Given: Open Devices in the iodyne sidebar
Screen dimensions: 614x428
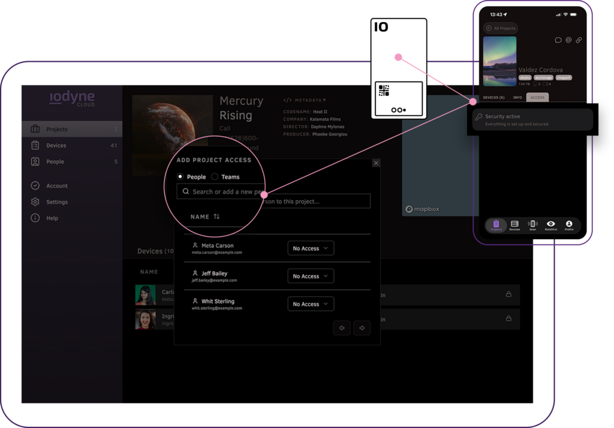Looking at the screenshot, I should coord(72,145).
